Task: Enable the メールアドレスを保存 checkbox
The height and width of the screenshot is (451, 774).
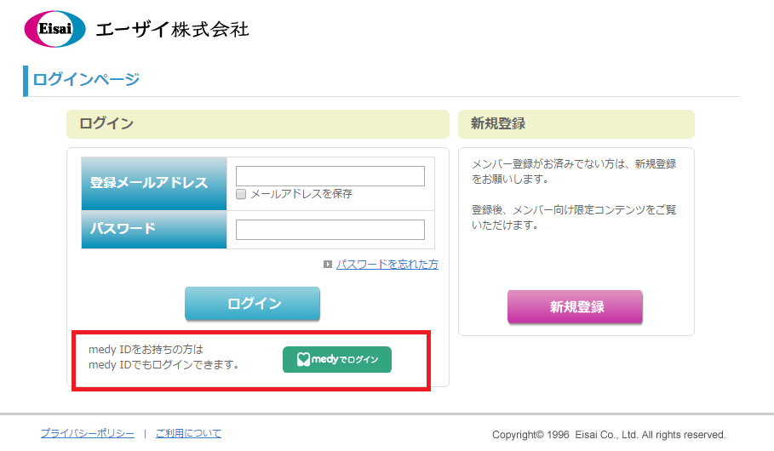Action: tap(241, 194)
